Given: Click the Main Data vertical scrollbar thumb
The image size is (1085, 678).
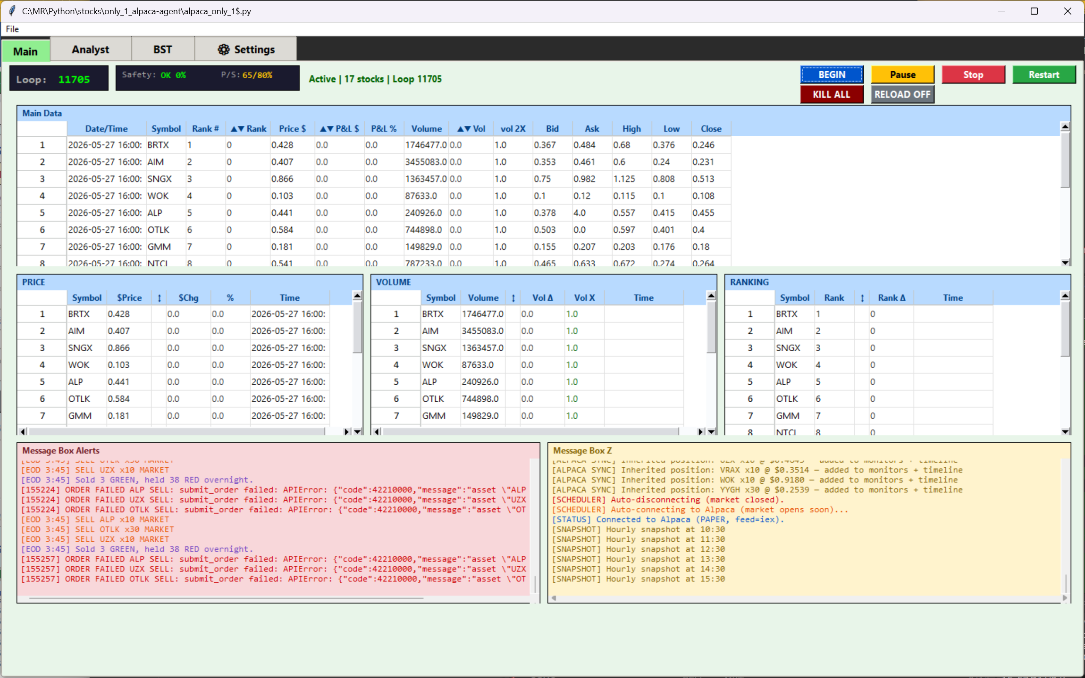Looking at the screenshot, I should point(1065,159).
